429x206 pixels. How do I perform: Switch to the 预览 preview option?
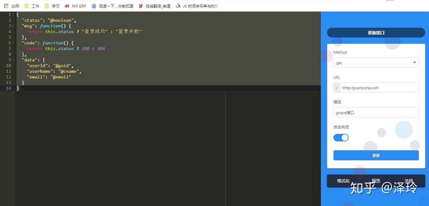point(376,180)
